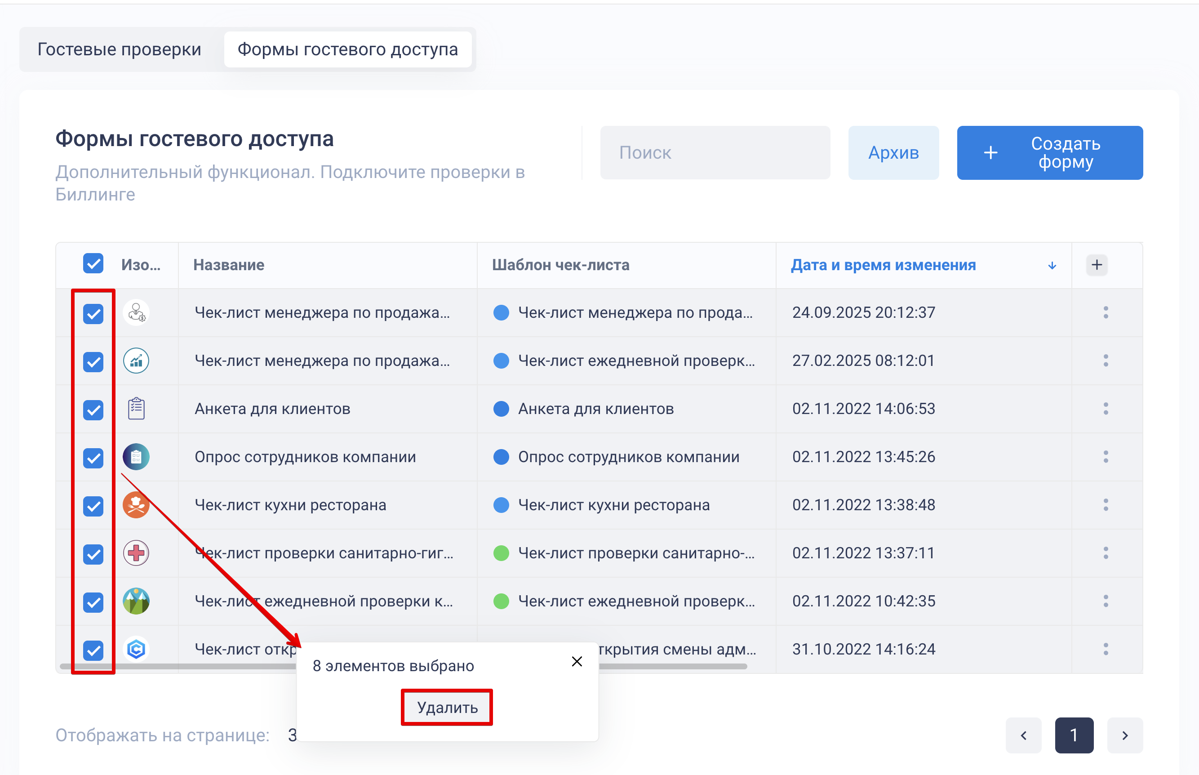
Task: Go to previous page with left chevron
Action: [1023, 735]
